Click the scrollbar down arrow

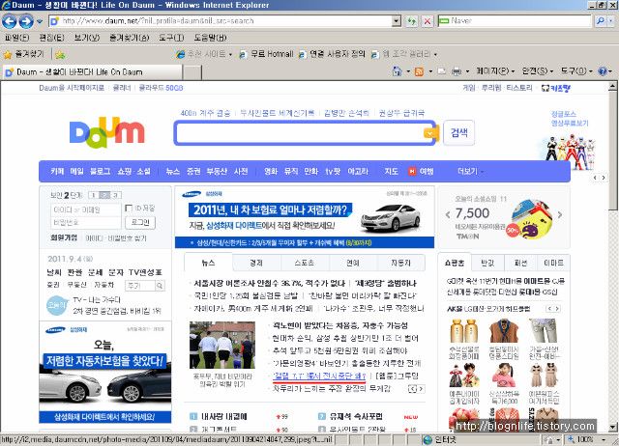point(612,427)
